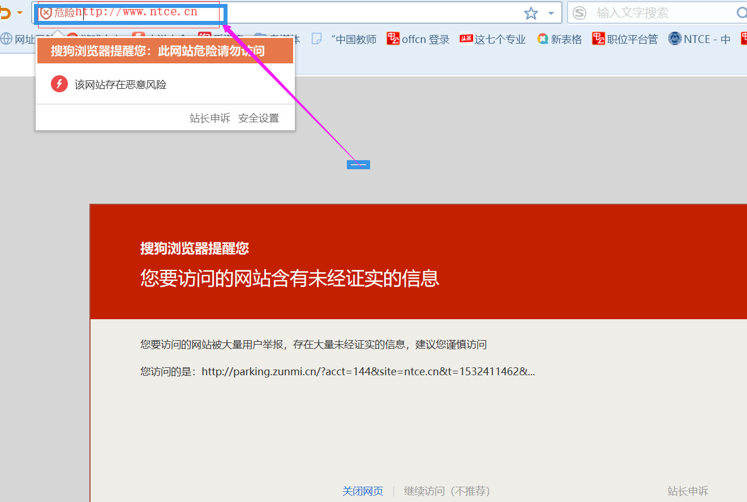Click 继续访问 (不推荐) link
This screenshot has width=747, height=502.
[x=447, y=491]
